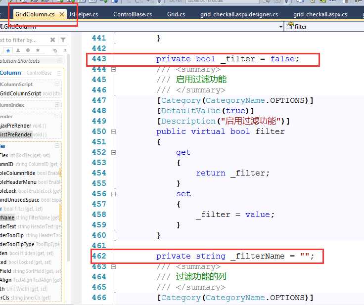
Task: Select the andUnusedSpace property item
Action: tap(30, 200)
